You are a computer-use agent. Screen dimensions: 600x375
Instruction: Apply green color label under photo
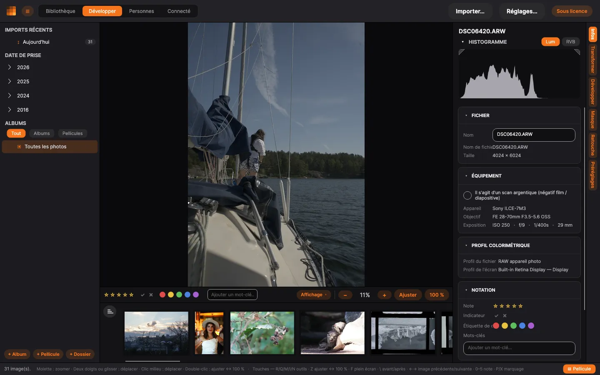click(179, 295)
